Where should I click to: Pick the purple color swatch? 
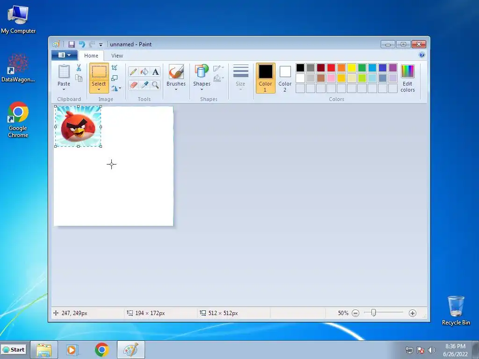click(393, 68)
